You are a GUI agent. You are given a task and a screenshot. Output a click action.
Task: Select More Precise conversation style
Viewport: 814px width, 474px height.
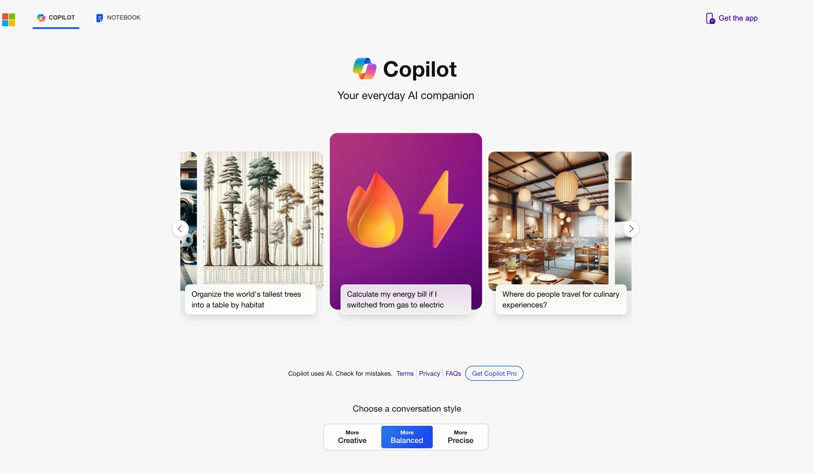click(x=461, y=436)
